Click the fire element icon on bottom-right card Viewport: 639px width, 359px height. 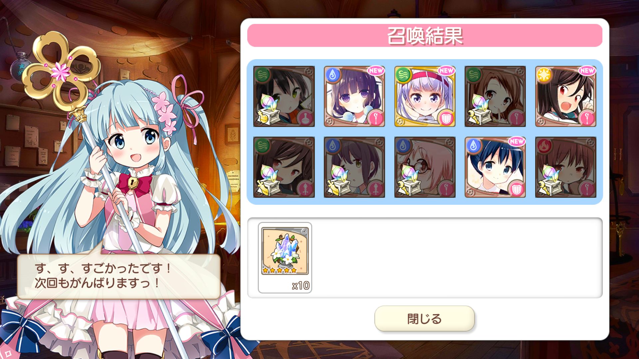pos(544,146)
